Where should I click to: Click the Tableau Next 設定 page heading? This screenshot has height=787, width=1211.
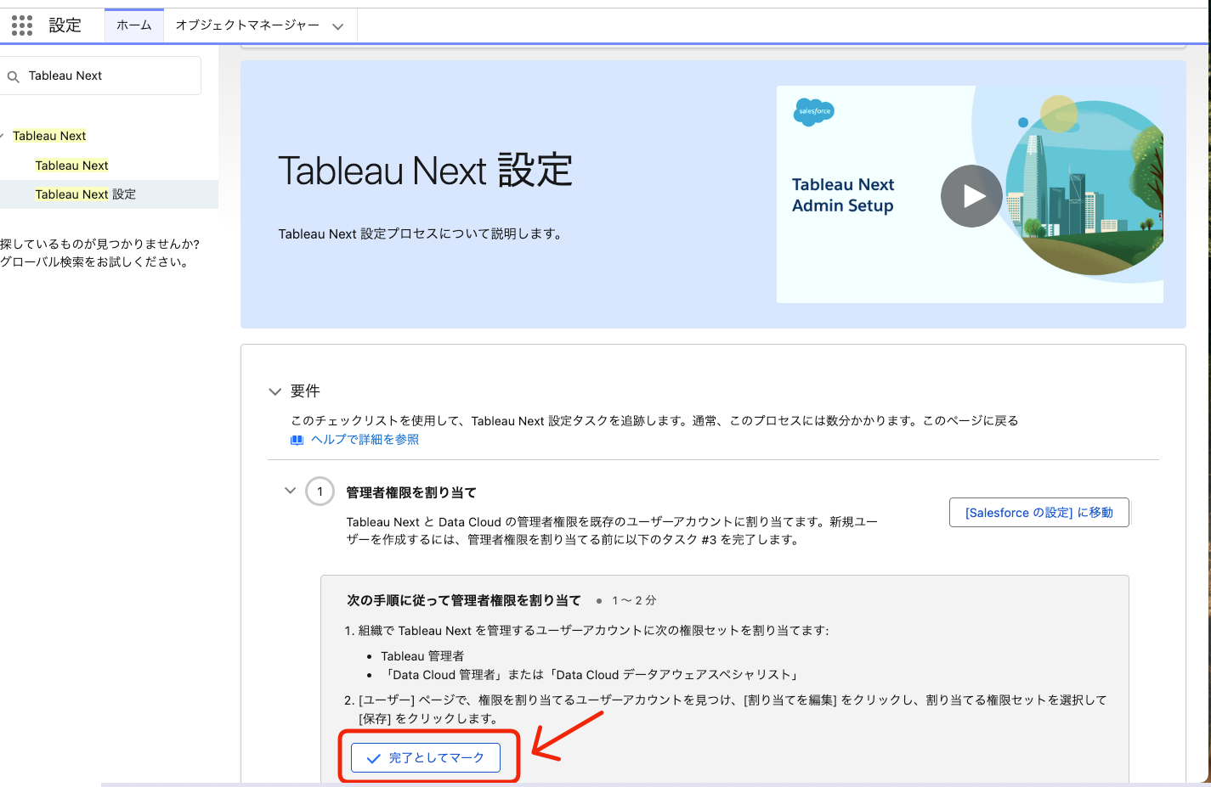pyautogui.click(x=425, y=171)
